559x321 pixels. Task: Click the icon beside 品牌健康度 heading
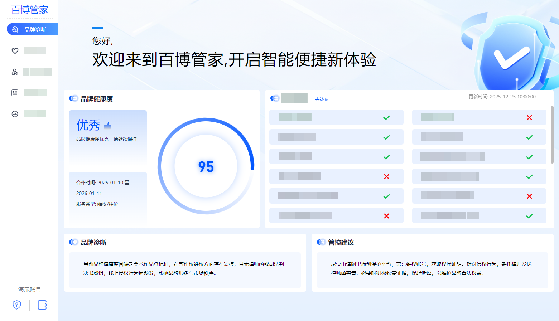pyautogui.click(x=73, y=98)
